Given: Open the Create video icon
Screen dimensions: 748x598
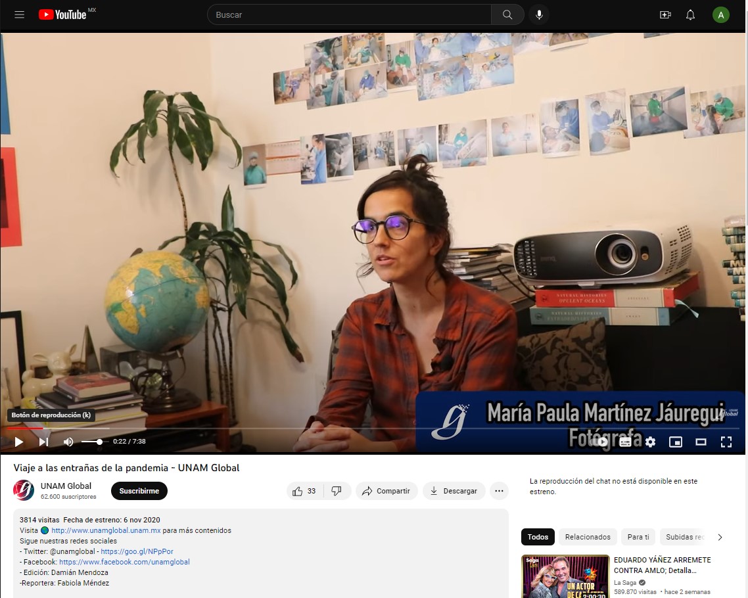Looking at the screenshot, I should pos(665,14).
